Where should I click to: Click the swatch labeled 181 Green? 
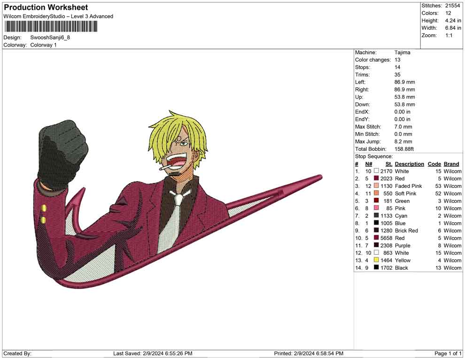[376, 201]
